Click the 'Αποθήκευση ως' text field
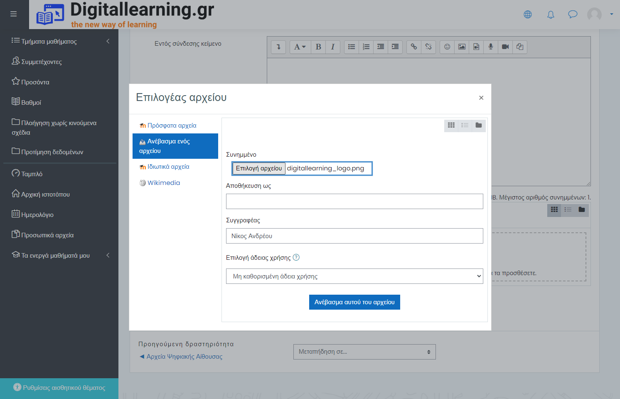Screen dimensions: 620x399 click(354, 202)
